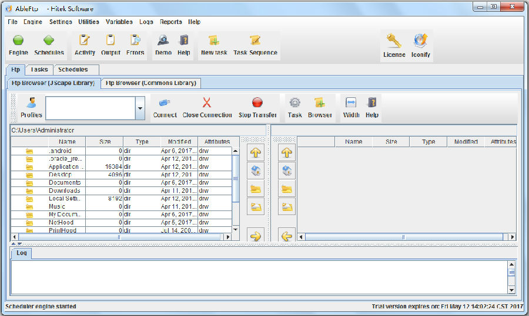
Task: Click the local list horizontal scrollbar thumb
Action: [119, 237]
